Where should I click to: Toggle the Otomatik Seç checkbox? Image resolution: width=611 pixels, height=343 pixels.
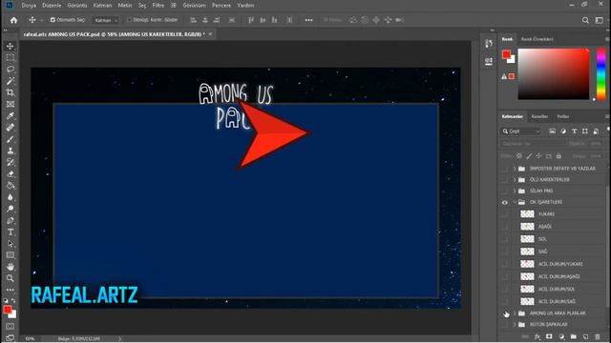pyautogui.click(x=53, y=20)
